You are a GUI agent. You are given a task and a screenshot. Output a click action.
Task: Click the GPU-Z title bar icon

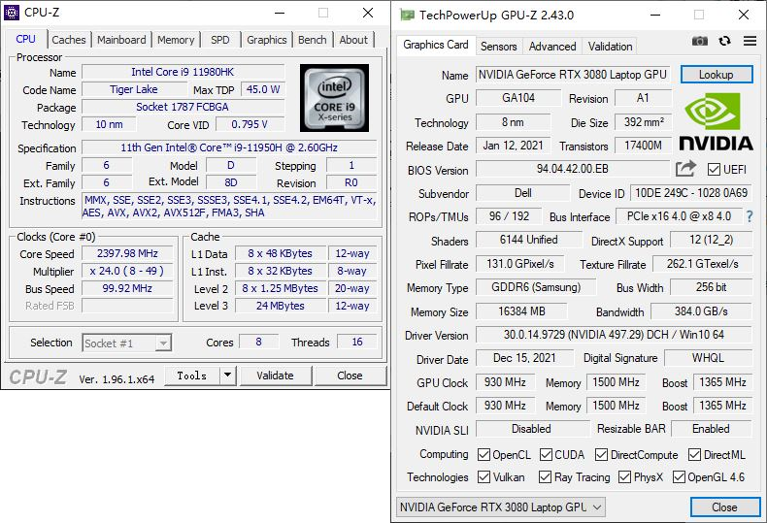(407, 15)
